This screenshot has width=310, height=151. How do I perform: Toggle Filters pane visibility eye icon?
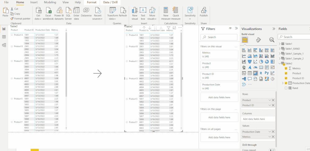click(230, 29)
